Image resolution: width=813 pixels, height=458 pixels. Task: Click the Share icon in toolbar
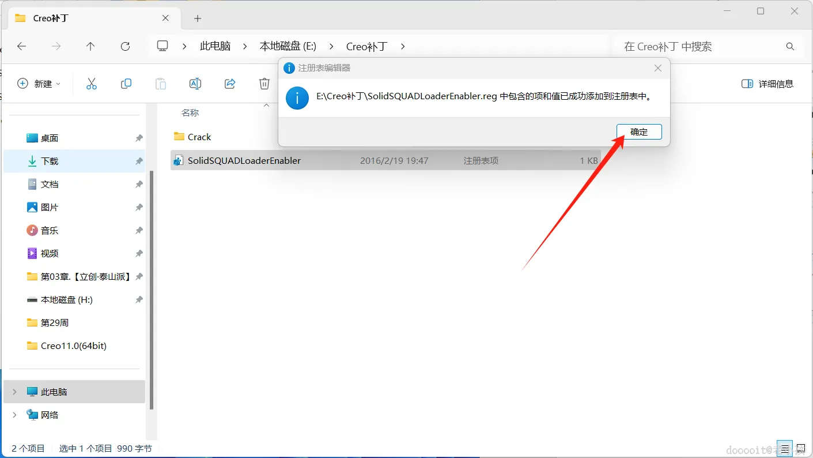click(230, 84)
